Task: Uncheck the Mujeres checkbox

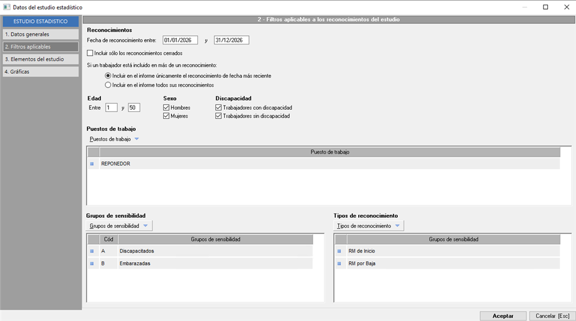Action: click(x=166, y=116)
